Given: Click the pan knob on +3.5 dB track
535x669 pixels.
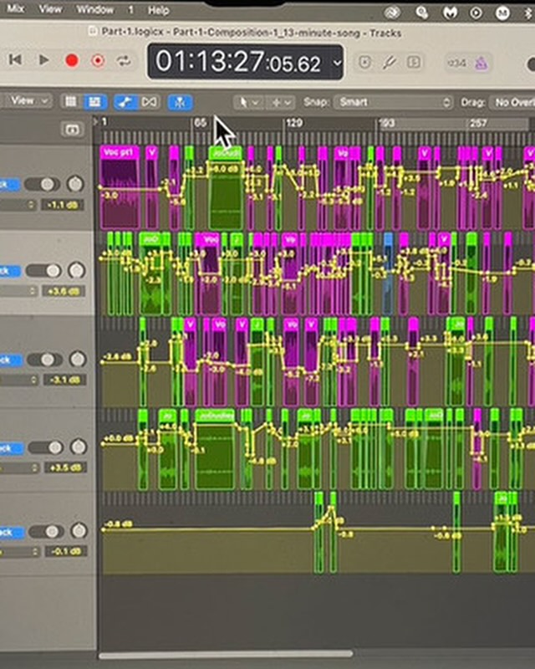Looking at the screenshot, I should (x=79, y=447).
